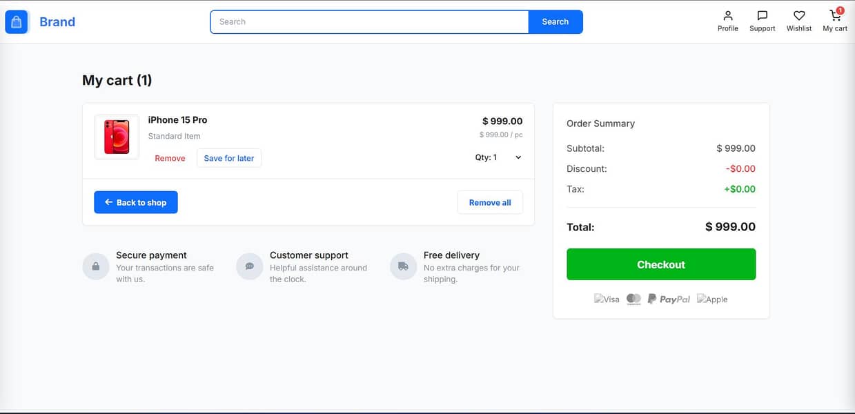Click the Standard Item label
This screenshot has width=855, height=414.
point(175,136)
